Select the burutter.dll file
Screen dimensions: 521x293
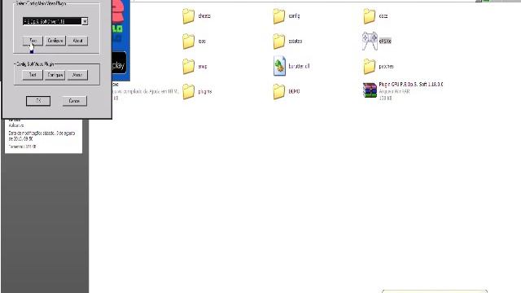point(291,66)
